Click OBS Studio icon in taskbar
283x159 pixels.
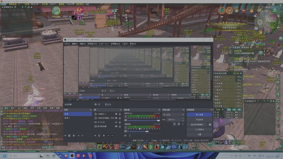click(72, 155)
